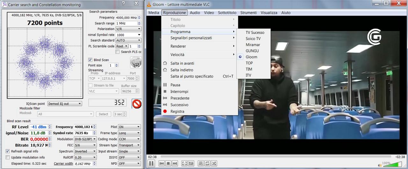Open the Spectrum Inverted dropdown

[85, 151]
